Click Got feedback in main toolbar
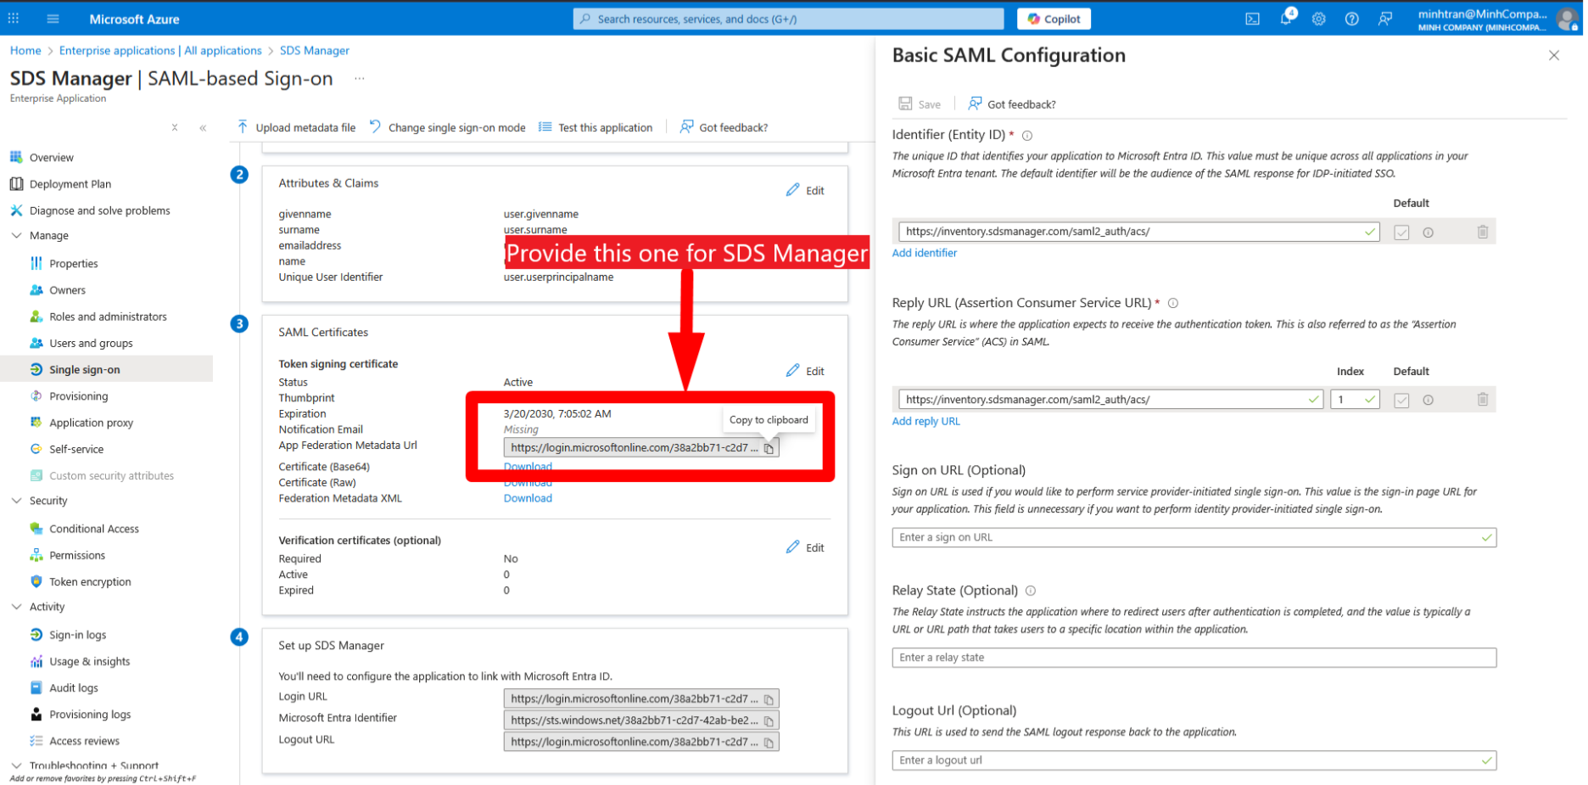Image resolution: width=1588 pixels, height=785 pixels. click(724, 127)
